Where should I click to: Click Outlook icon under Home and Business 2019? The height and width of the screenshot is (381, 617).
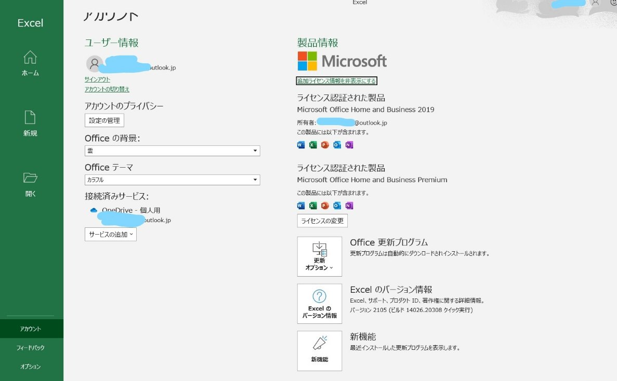[337, 145]
